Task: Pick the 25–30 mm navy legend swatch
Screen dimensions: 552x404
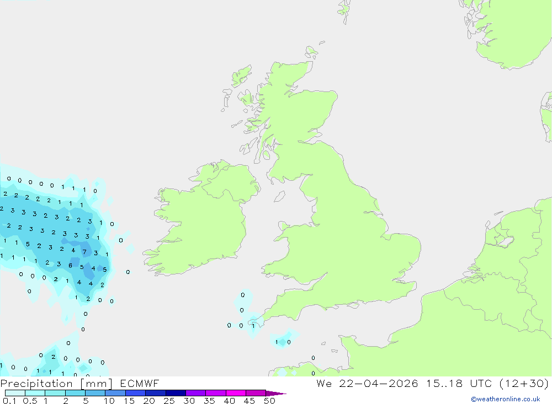Action: 176,393
